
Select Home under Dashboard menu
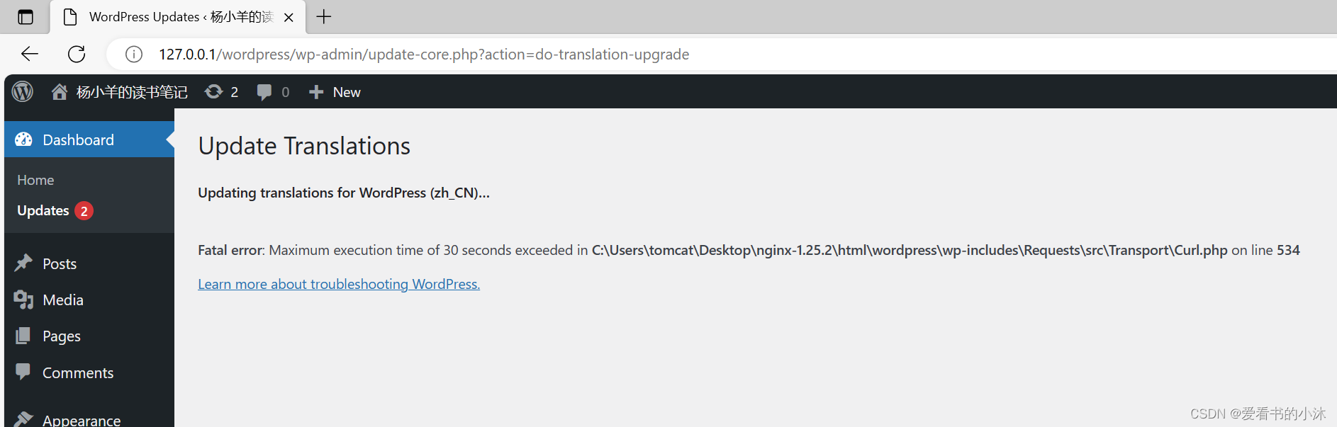(35, 180)
